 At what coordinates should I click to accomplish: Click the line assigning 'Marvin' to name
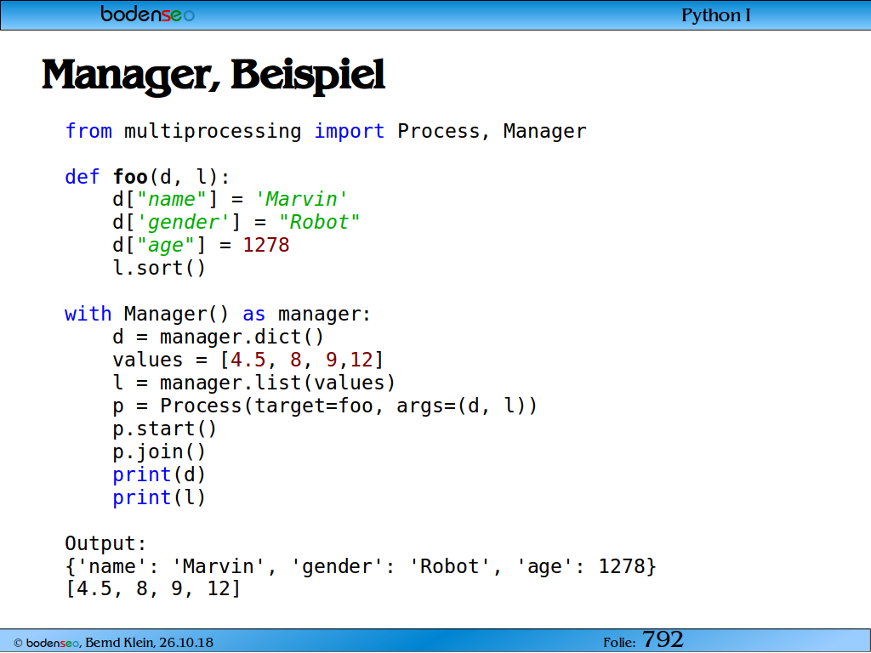click(x=230, y=199)
